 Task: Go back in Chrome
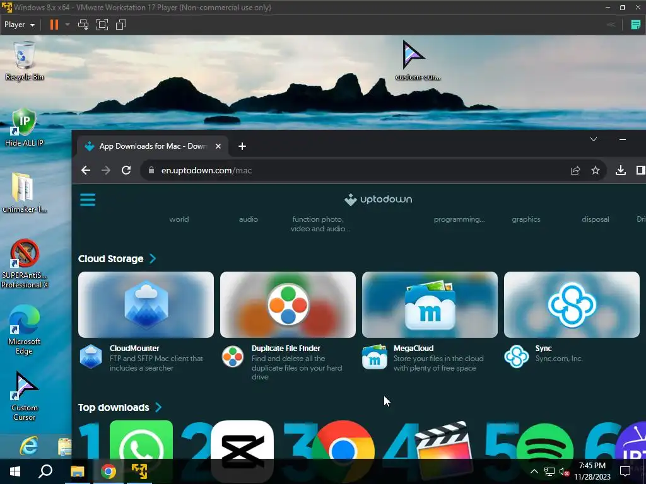pos(86,170)
